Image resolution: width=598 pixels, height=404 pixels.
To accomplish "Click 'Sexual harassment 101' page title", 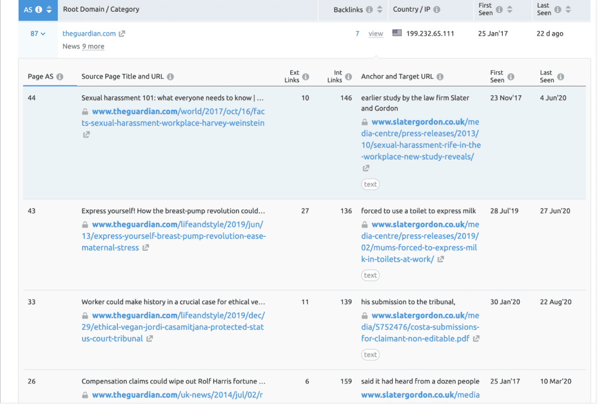I will [172, 98].
